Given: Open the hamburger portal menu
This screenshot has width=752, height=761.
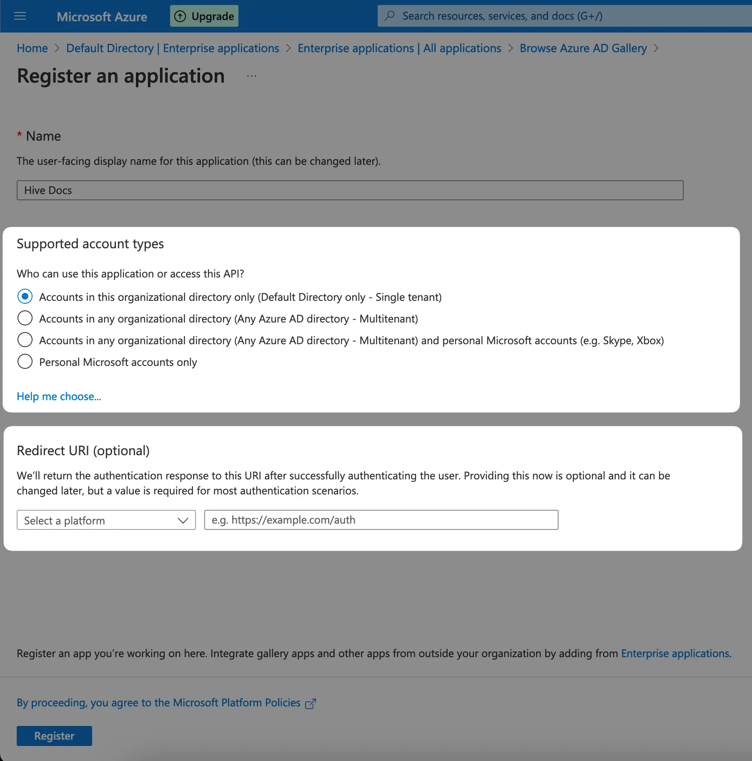Looking at the screenshot, I should (x=20, y=16).
